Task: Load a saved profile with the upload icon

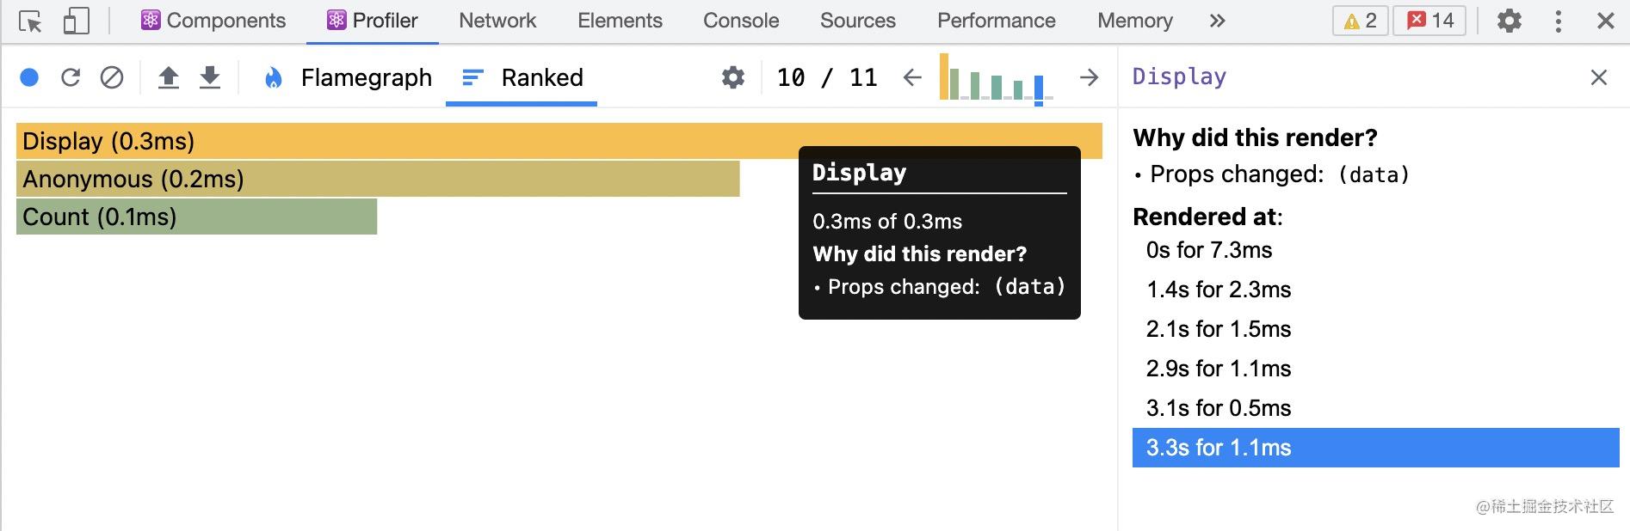Action: (x=169, y=78)
